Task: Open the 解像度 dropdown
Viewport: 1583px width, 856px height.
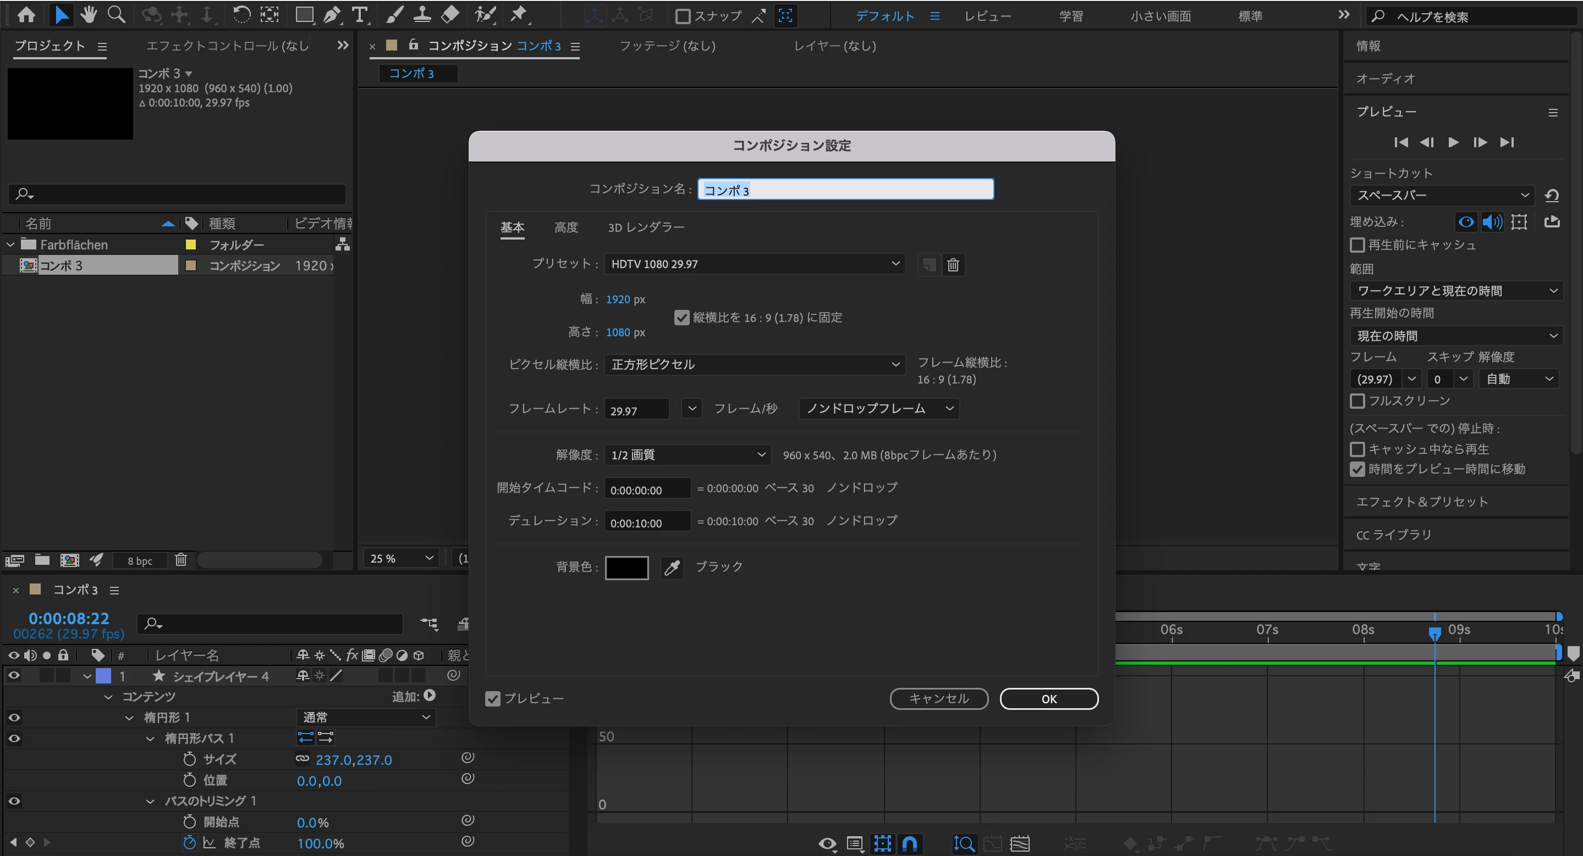Action: point(688,455)
